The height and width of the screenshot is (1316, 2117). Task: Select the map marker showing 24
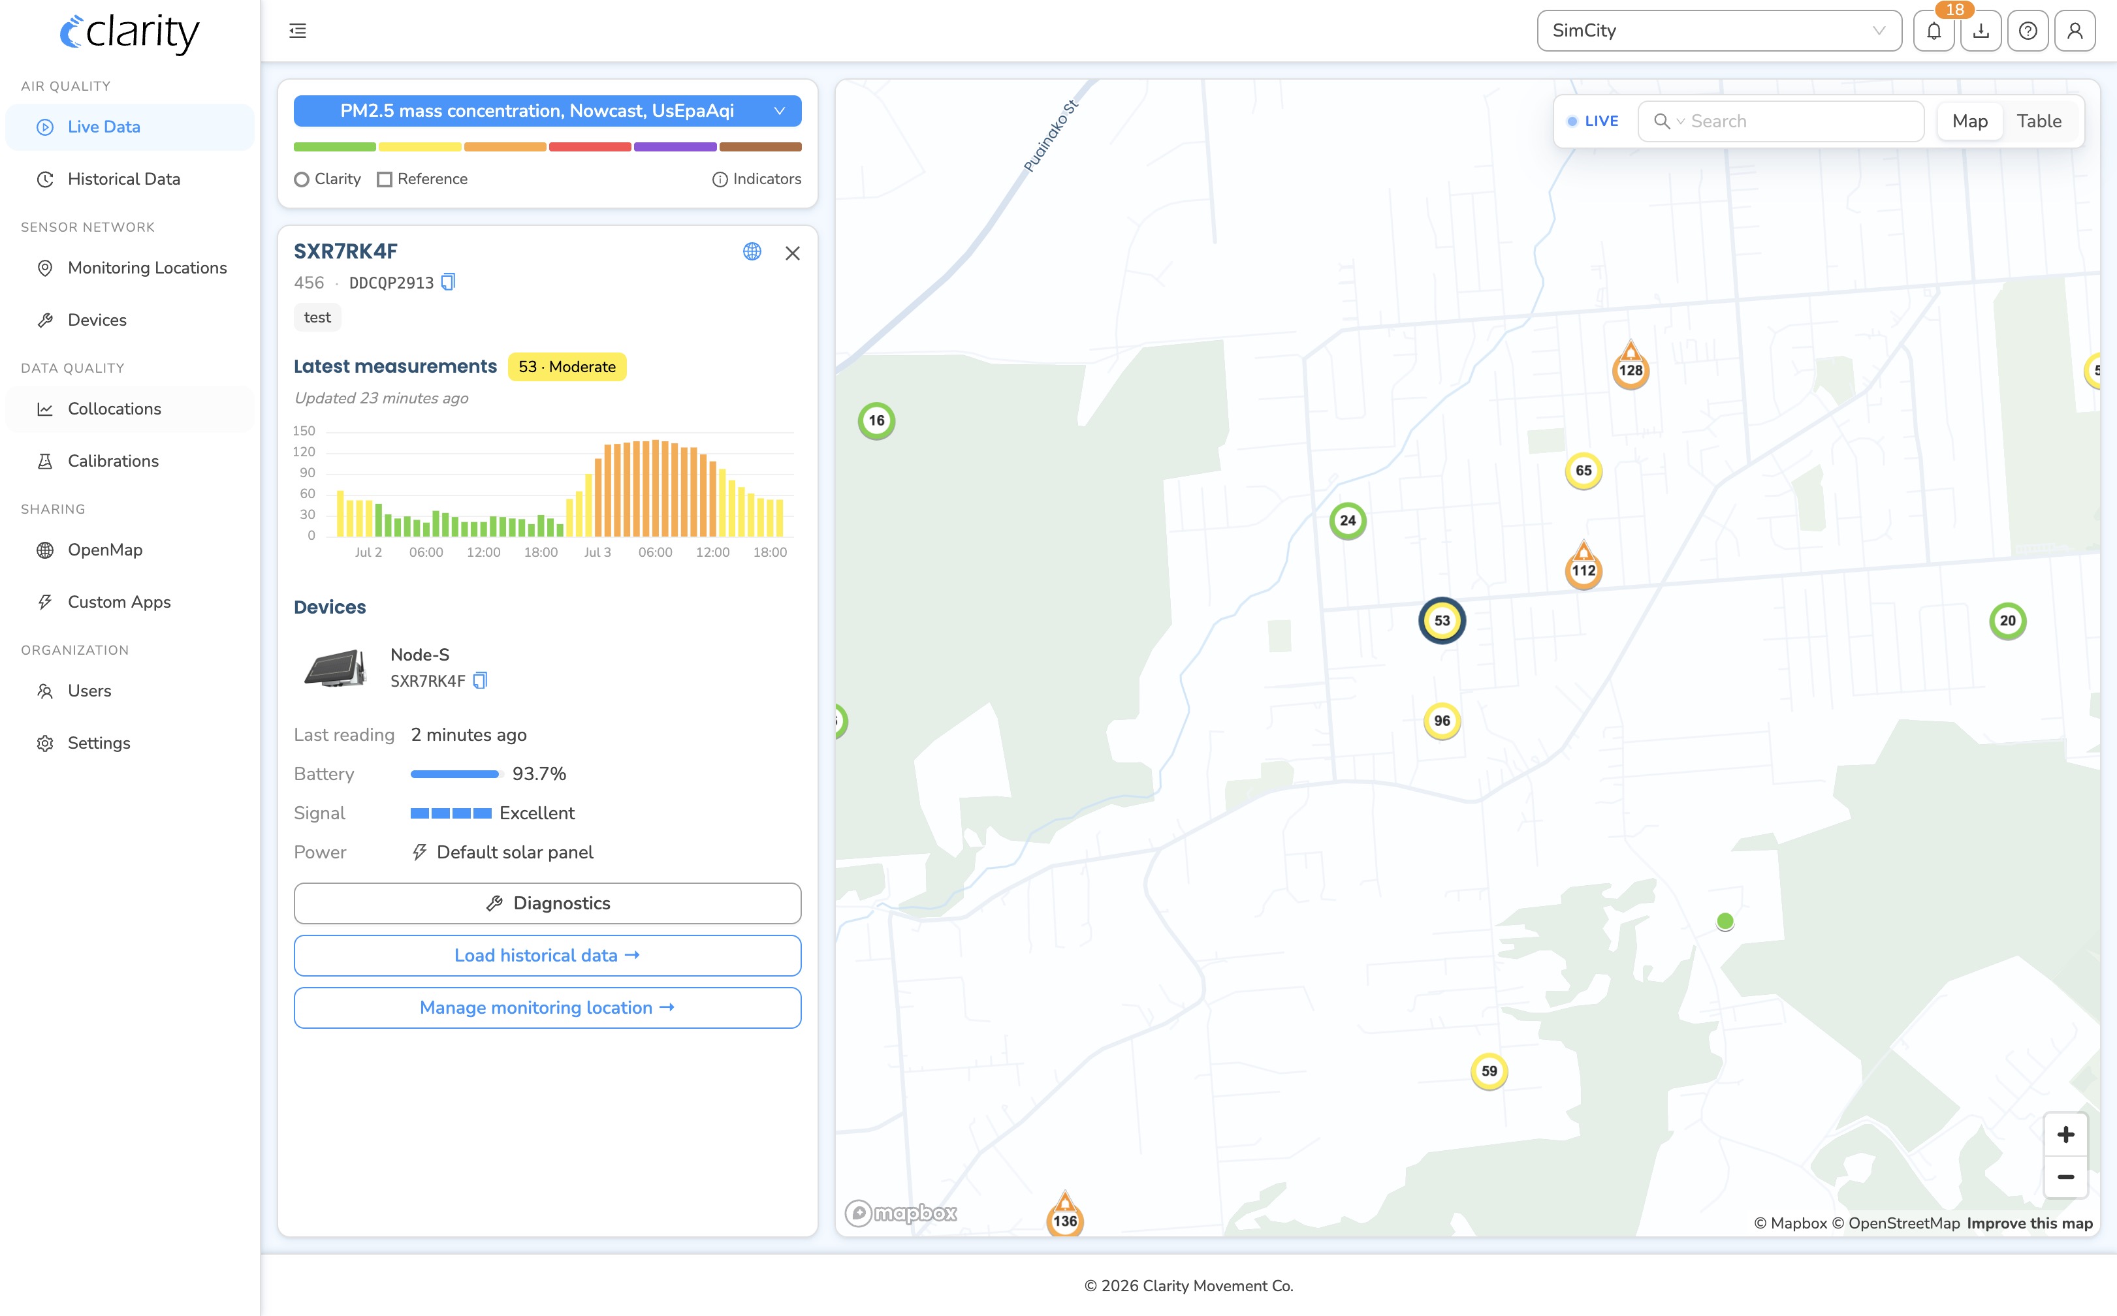(x=1348, y=520)
